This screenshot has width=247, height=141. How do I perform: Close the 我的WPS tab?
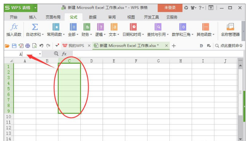point(89,46)
